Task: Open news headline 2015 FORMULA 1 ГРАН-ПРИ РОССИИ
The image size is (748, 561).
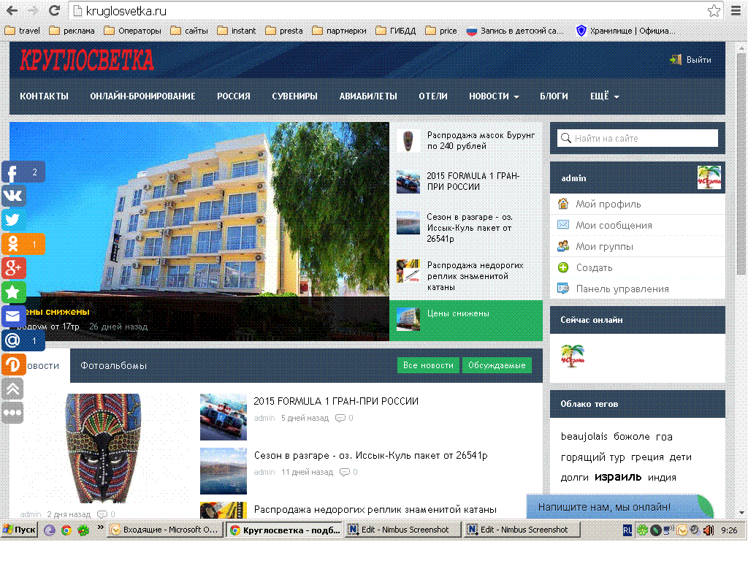Action: click(336, 401)
